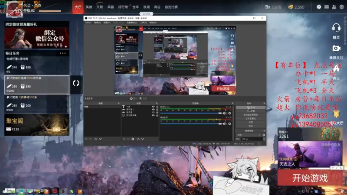The image size is (347, 195).
Task: Open the 聚宝阁 treasure banner
Action: [37, 125]
